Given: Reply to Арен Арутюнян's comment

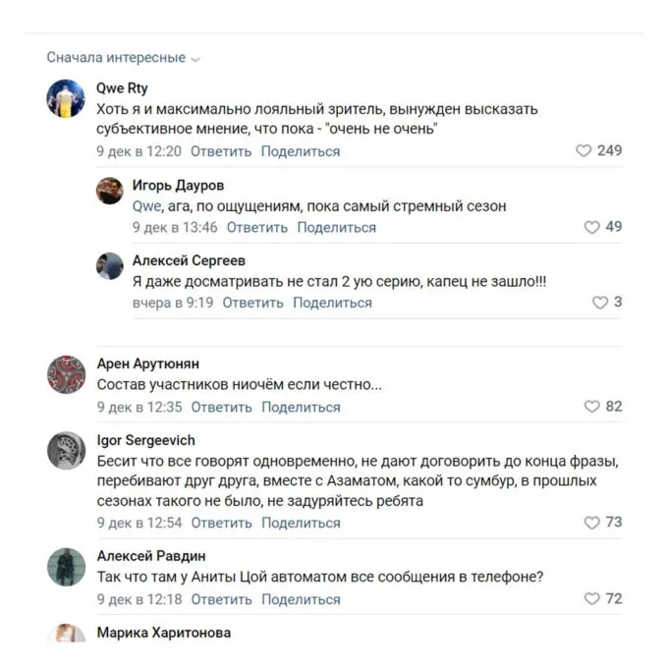Looking at the screenshot, I should click(x=221, y=407).
